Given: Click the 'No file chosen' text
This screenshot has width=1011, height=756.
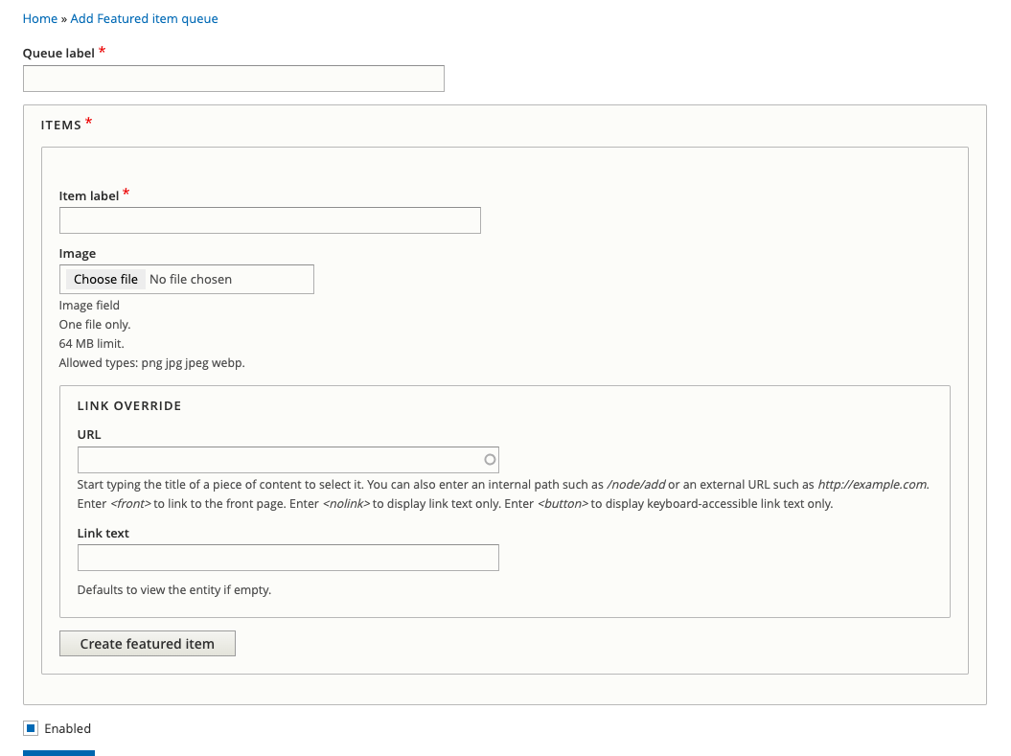Looking at the screenshot, I should 191,279.
